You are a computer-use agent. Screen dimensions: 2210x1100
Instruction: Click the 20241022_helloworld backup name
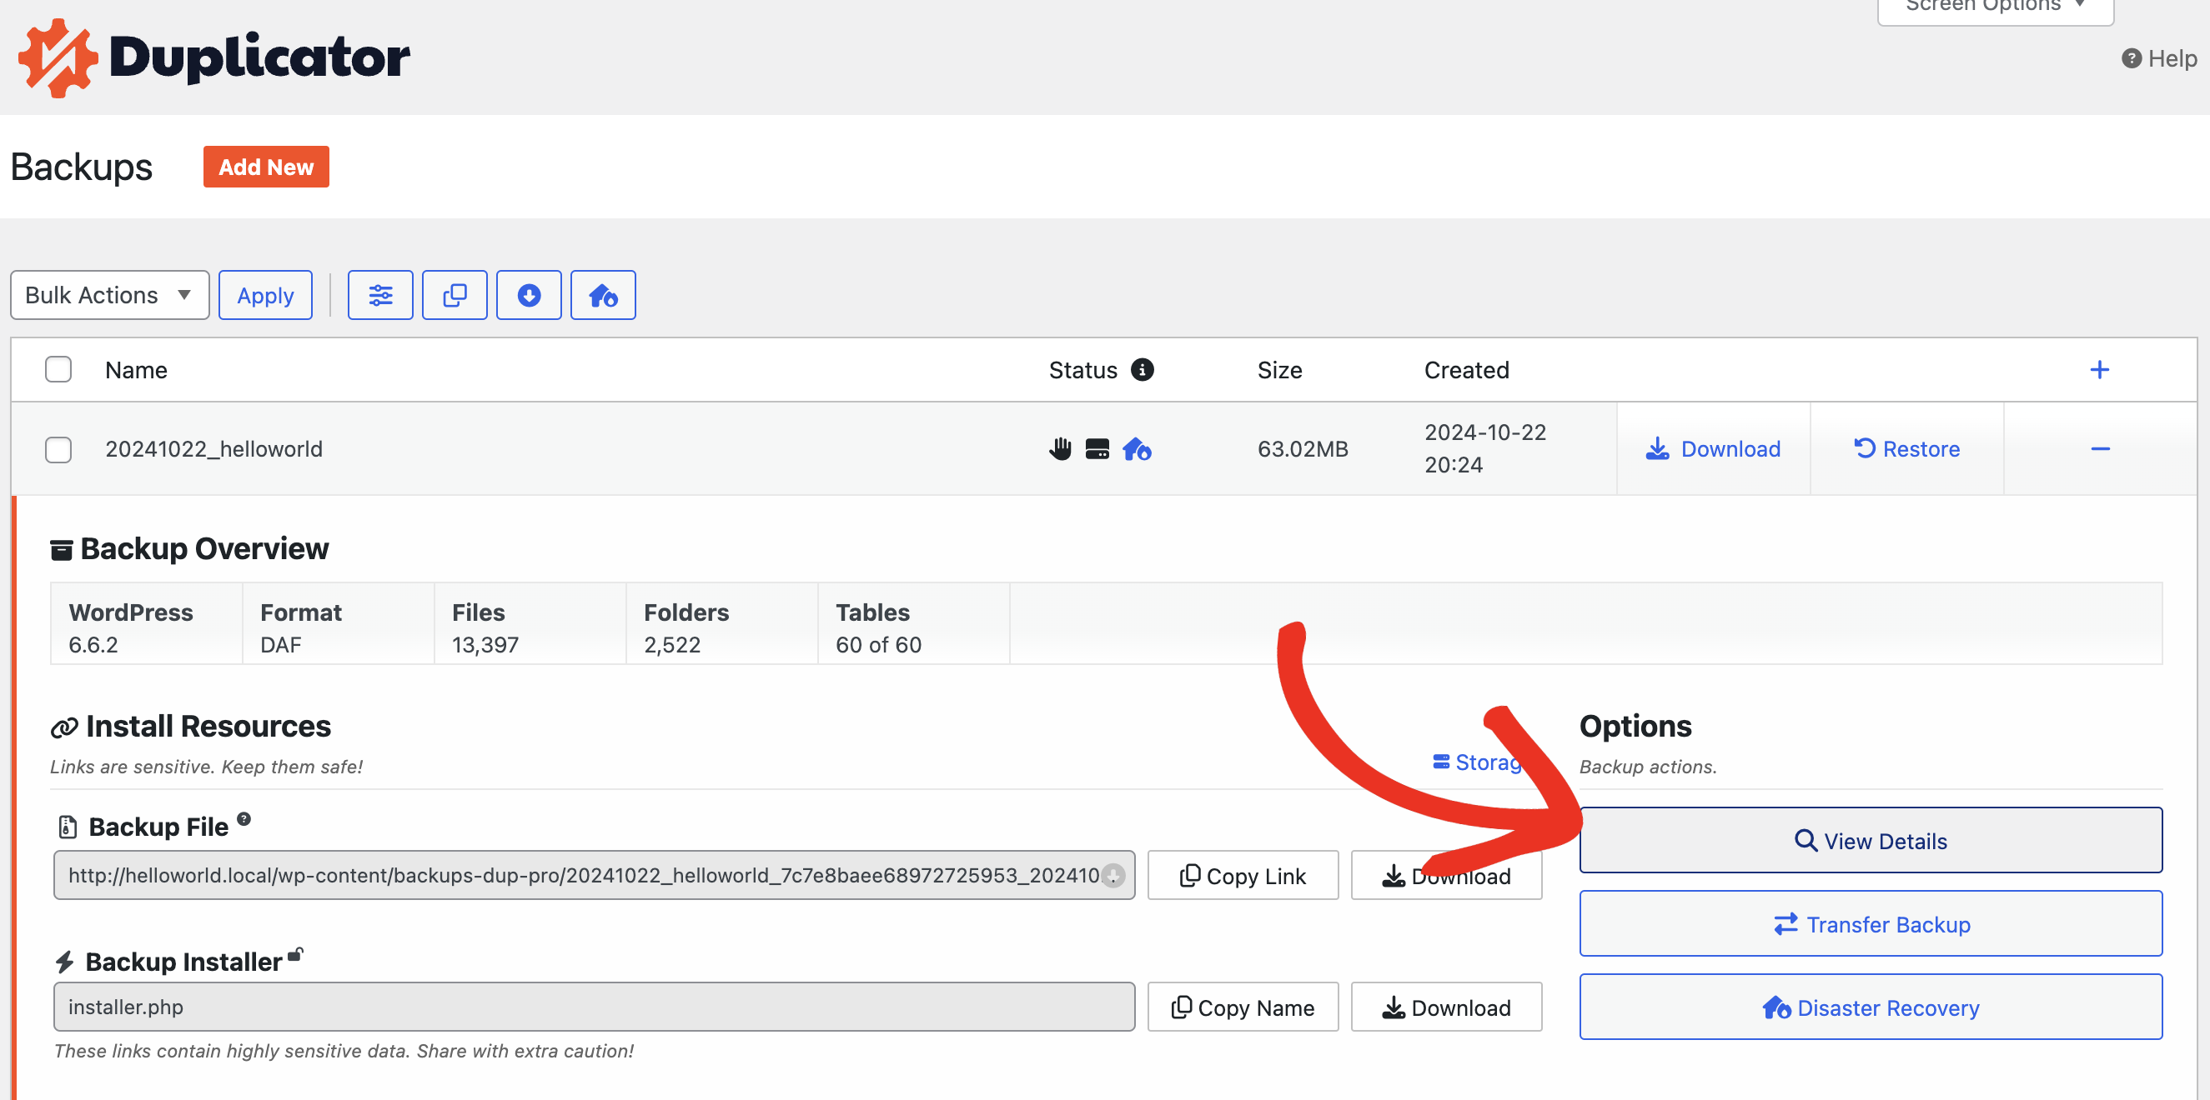coord(213,448)
